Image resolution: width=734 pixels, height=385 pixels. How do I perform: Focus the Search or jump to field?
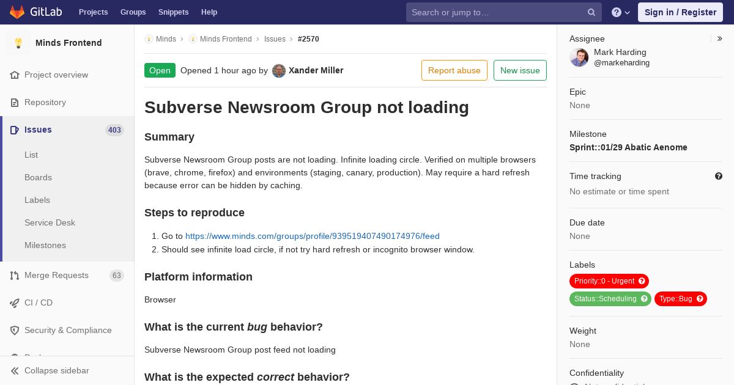(x=504, y=12)
